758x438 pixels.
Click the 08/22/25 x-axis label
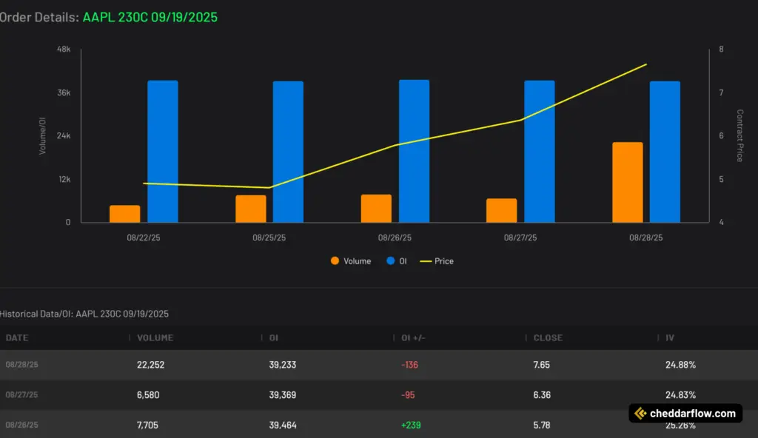pos(144,237)
